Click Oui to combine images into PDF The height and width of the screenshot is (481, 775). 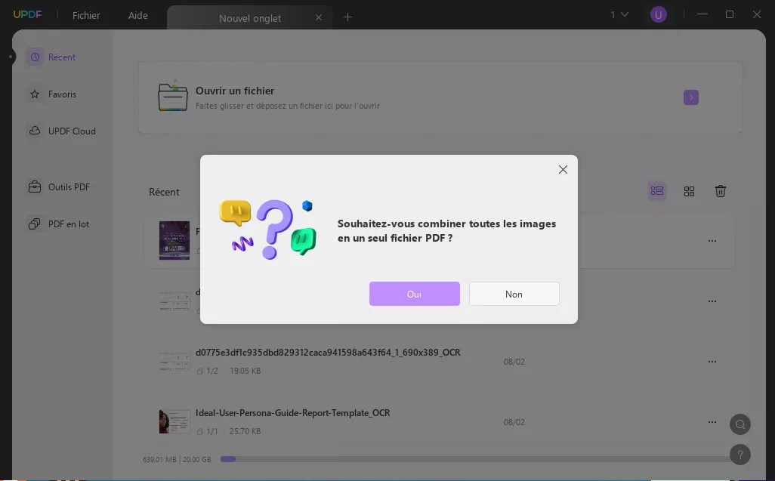[x=414, y=294]
